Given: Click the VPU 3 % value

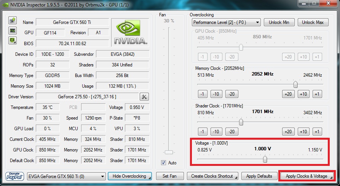Looking at the screenshot, I should tap(137, 128).
